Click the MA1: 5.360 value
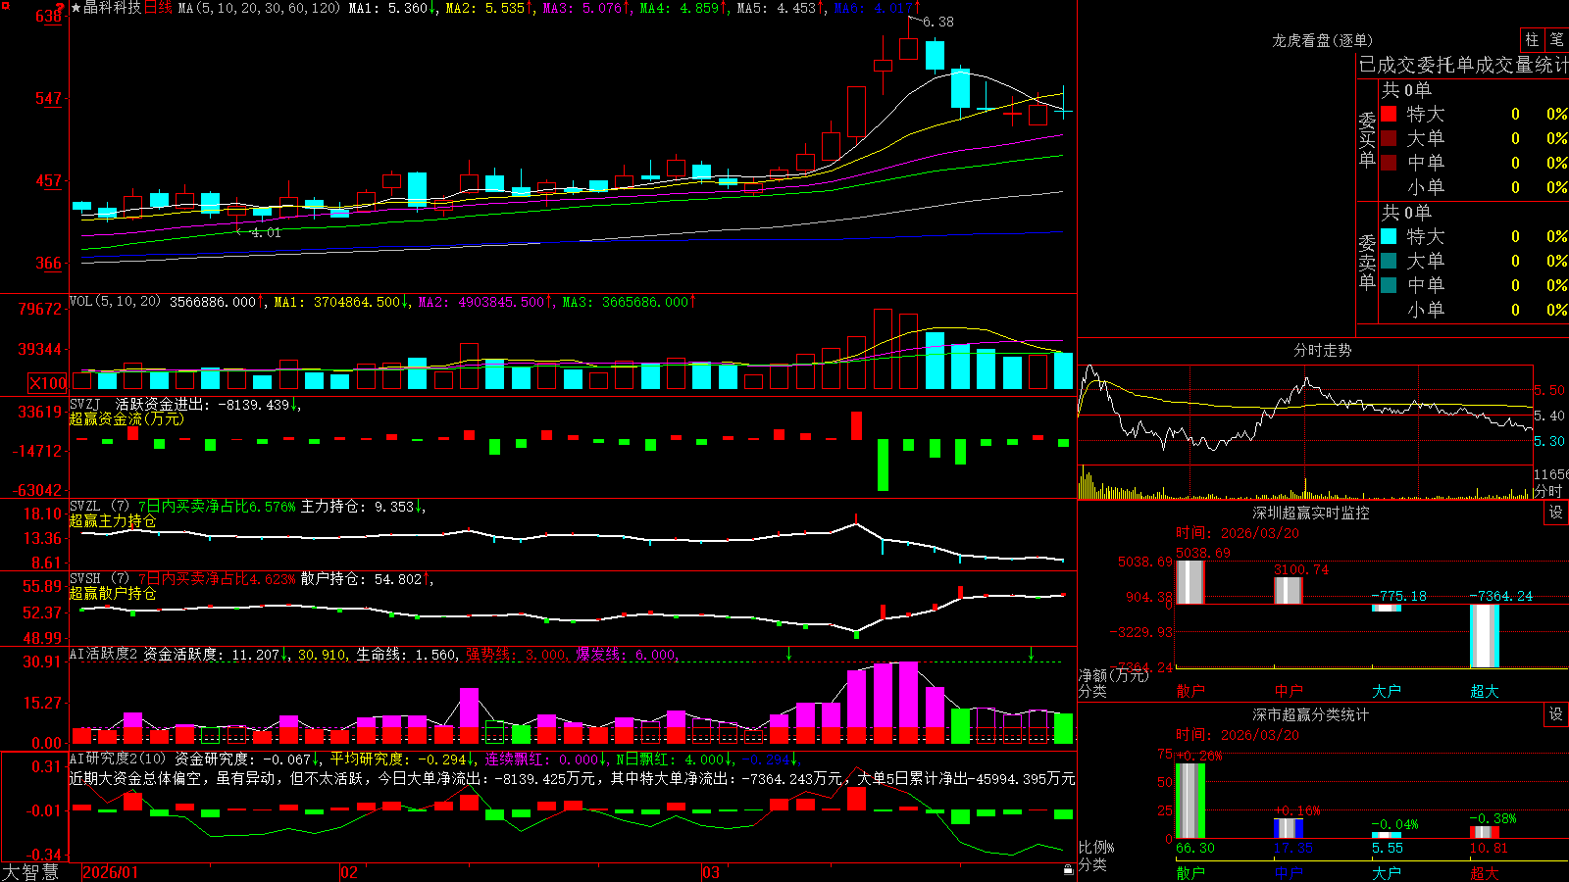 (x=388, y=8)
